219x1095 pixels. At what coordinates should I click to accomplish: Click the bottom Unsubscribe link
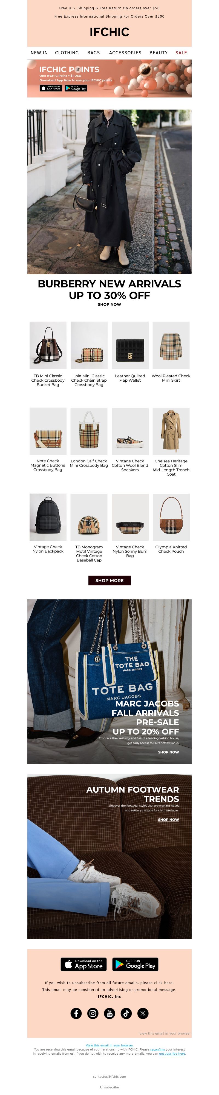tap(109, 1087)
